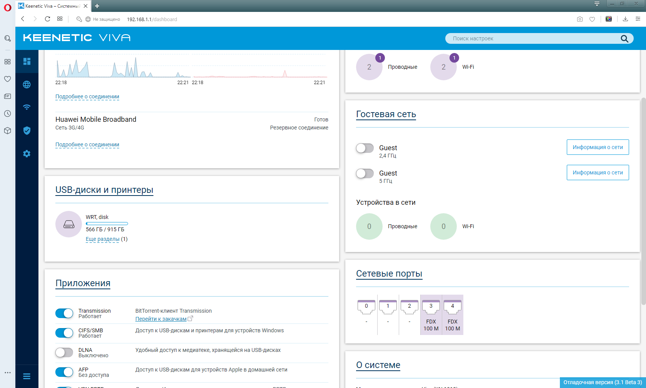Click the search magnifier in settings search
The width and height of the screenshot is (646, 388).
pyautogui.click(x=624, y=38)
